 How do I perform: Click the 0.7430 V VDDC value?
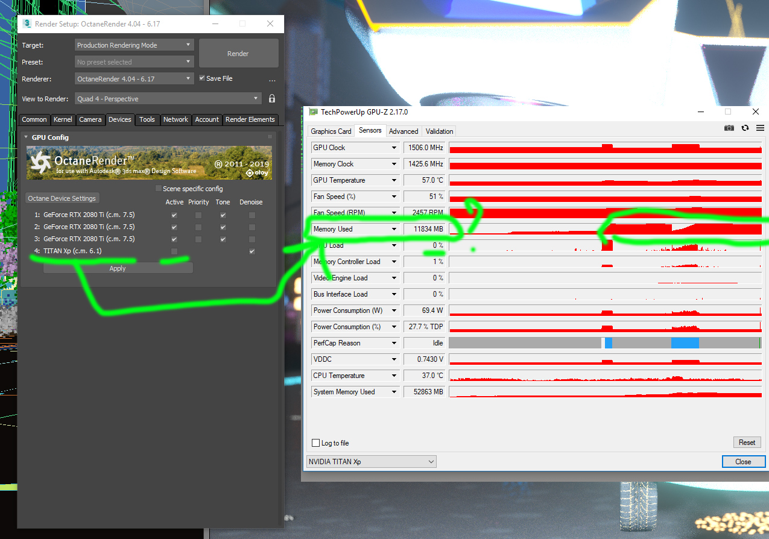(x=424, y=359)
